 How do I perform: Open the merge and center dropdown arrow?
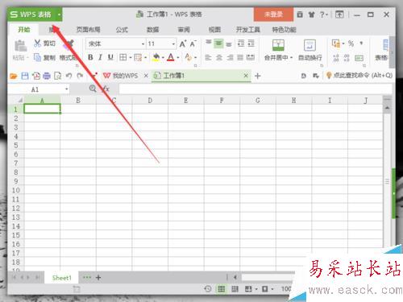pyautogui.click(x=291, y=57)
